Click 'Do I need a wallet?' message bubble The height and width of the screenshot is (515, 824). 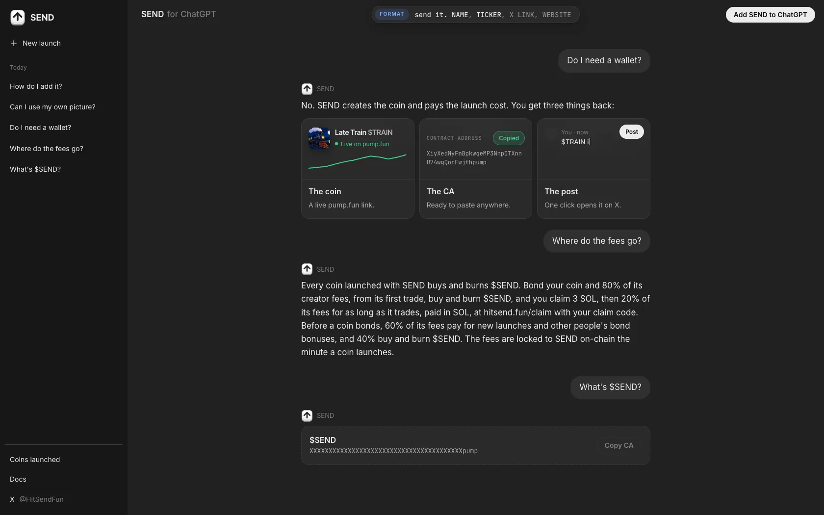[604, 61]
